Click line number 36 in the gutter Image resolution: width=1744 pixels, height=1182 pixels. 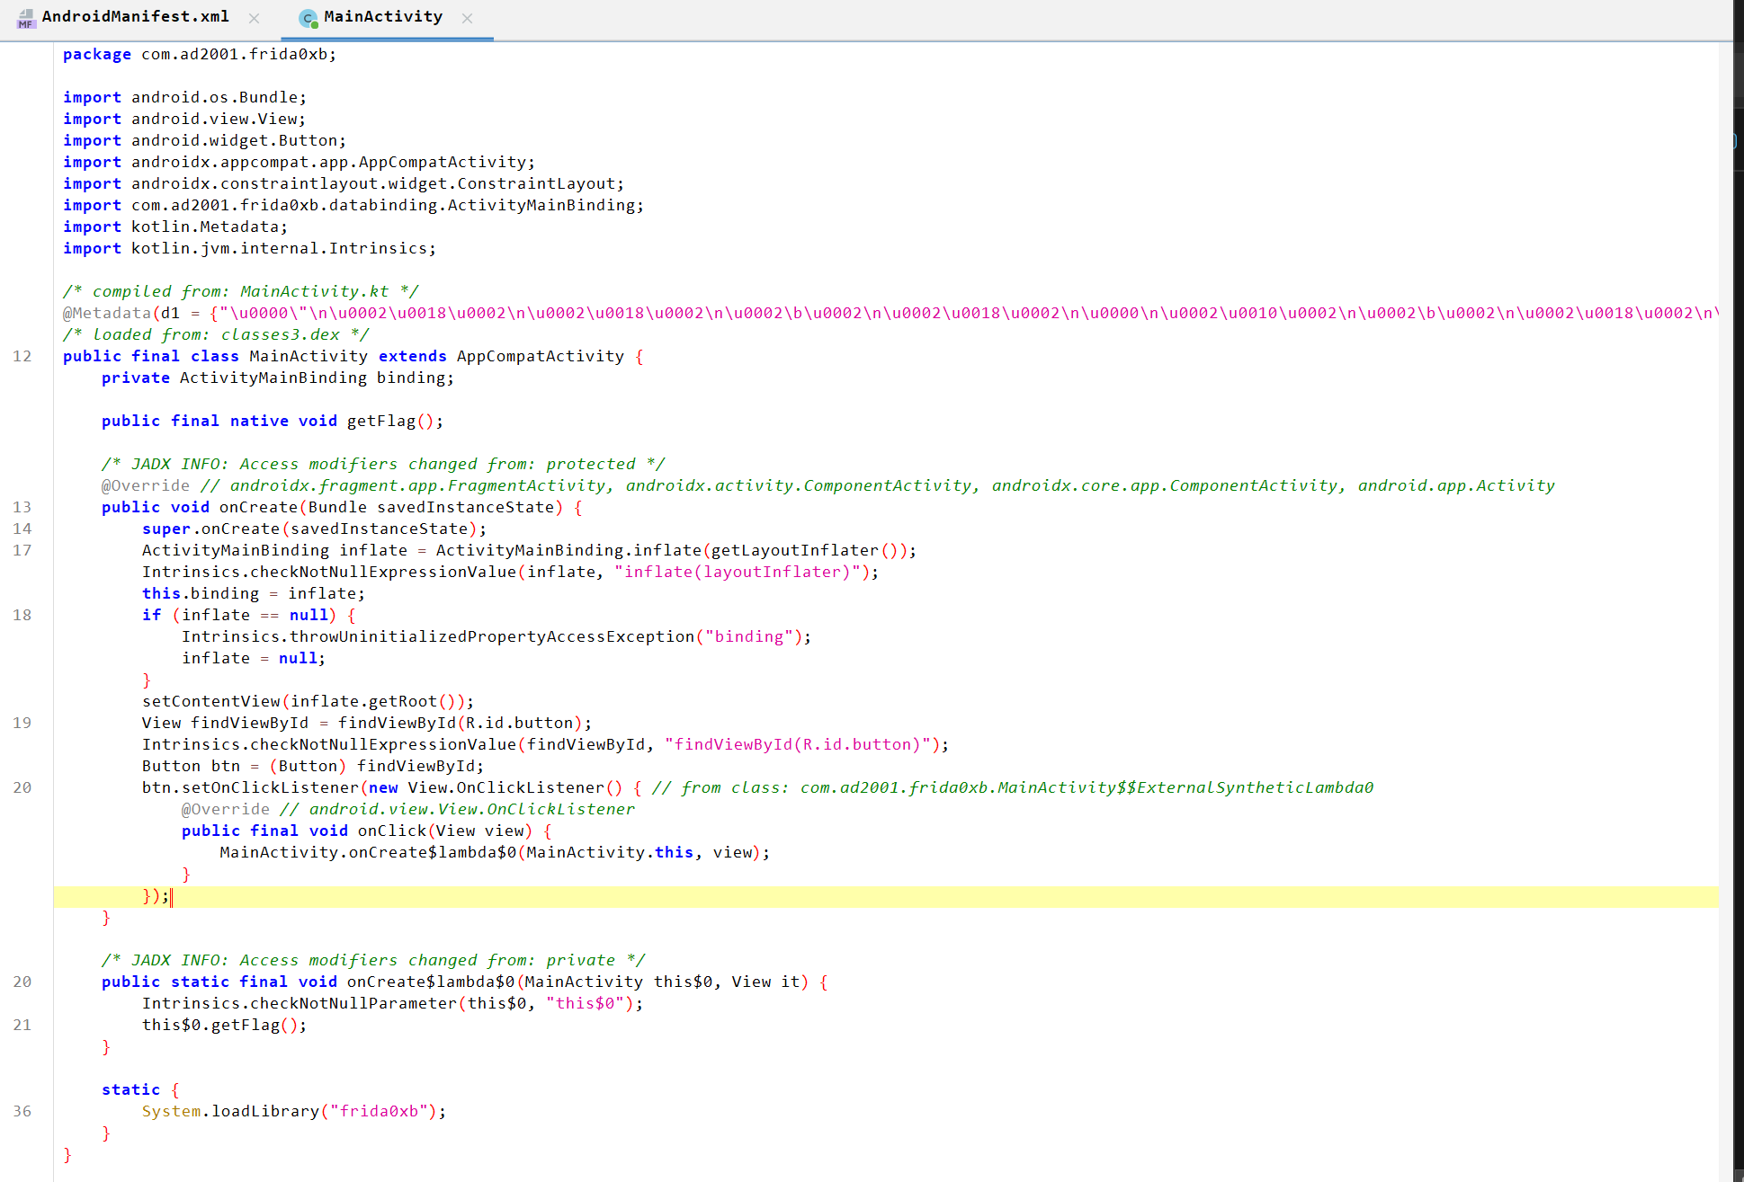[22, 1111]
